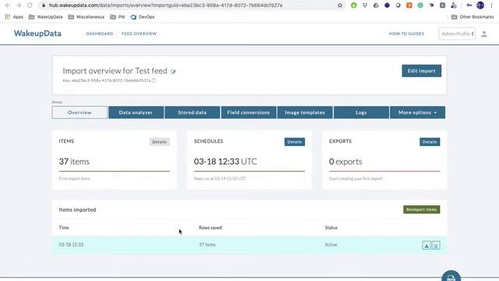Click the '03-18 12:33' time cell in table
Viewport: 499px width, 281px height.
(71, 244)
